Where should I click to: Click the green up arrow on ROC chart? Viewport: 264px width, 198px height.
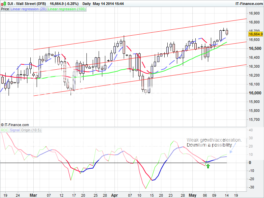pyautogui.click(x=208, y=166)
